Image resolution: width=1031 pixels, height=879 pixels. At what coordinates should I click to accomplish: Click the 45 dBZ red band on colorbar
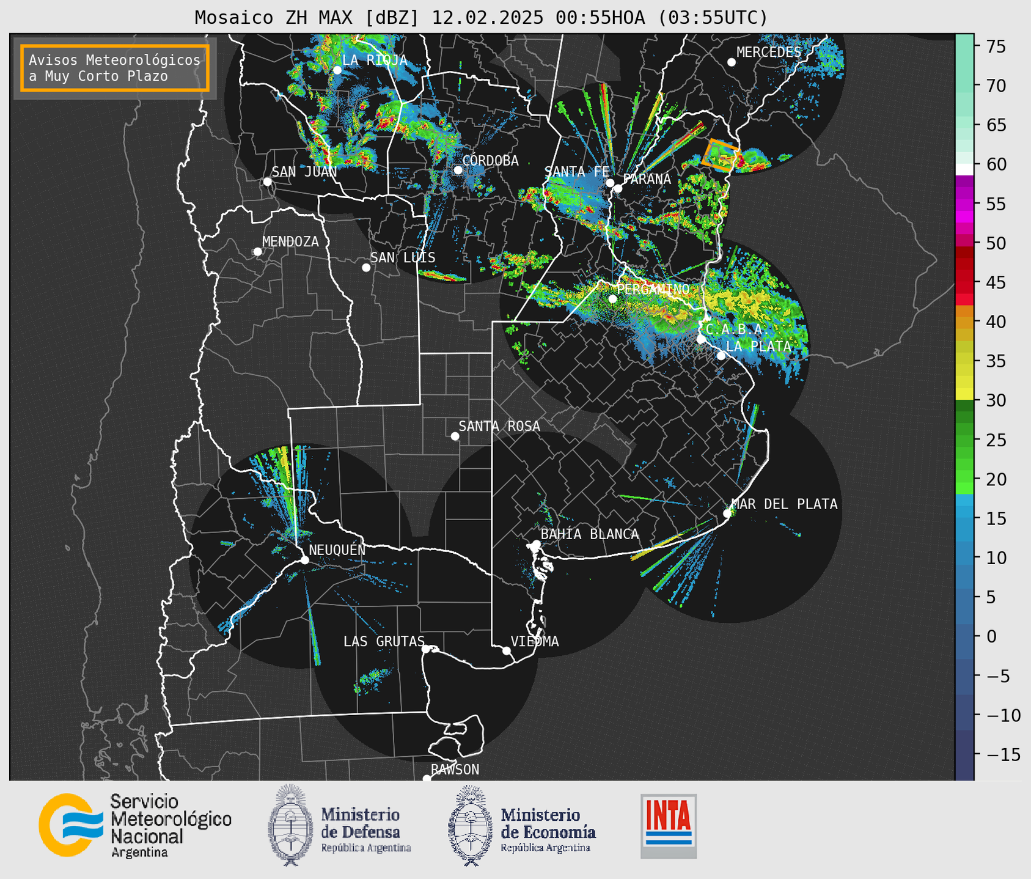click(964, 282)
